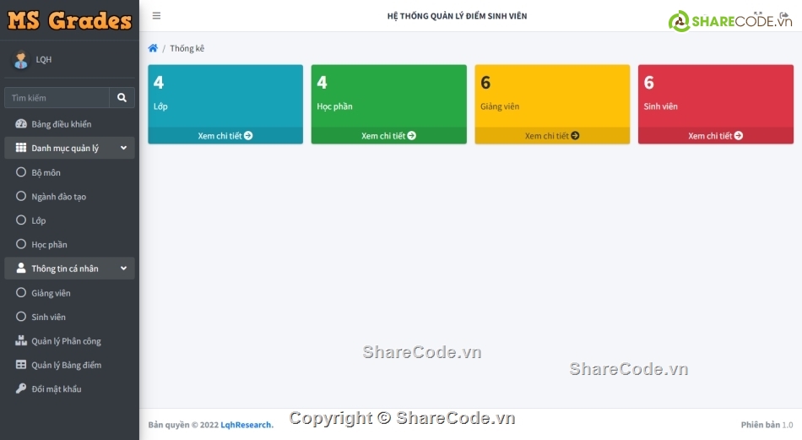Collapse the Thông tin cá nhân section
This screenshot has height=440, width=802.
click(x=123, y=269)
